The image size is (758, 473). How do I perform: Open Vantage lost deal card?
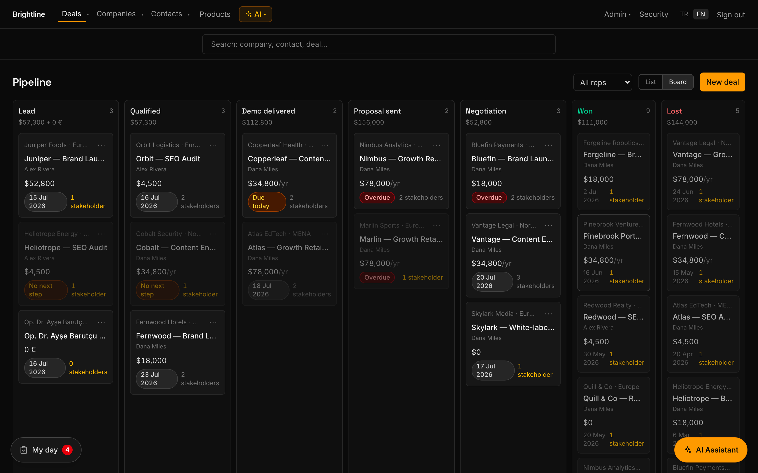pos(703,171)
